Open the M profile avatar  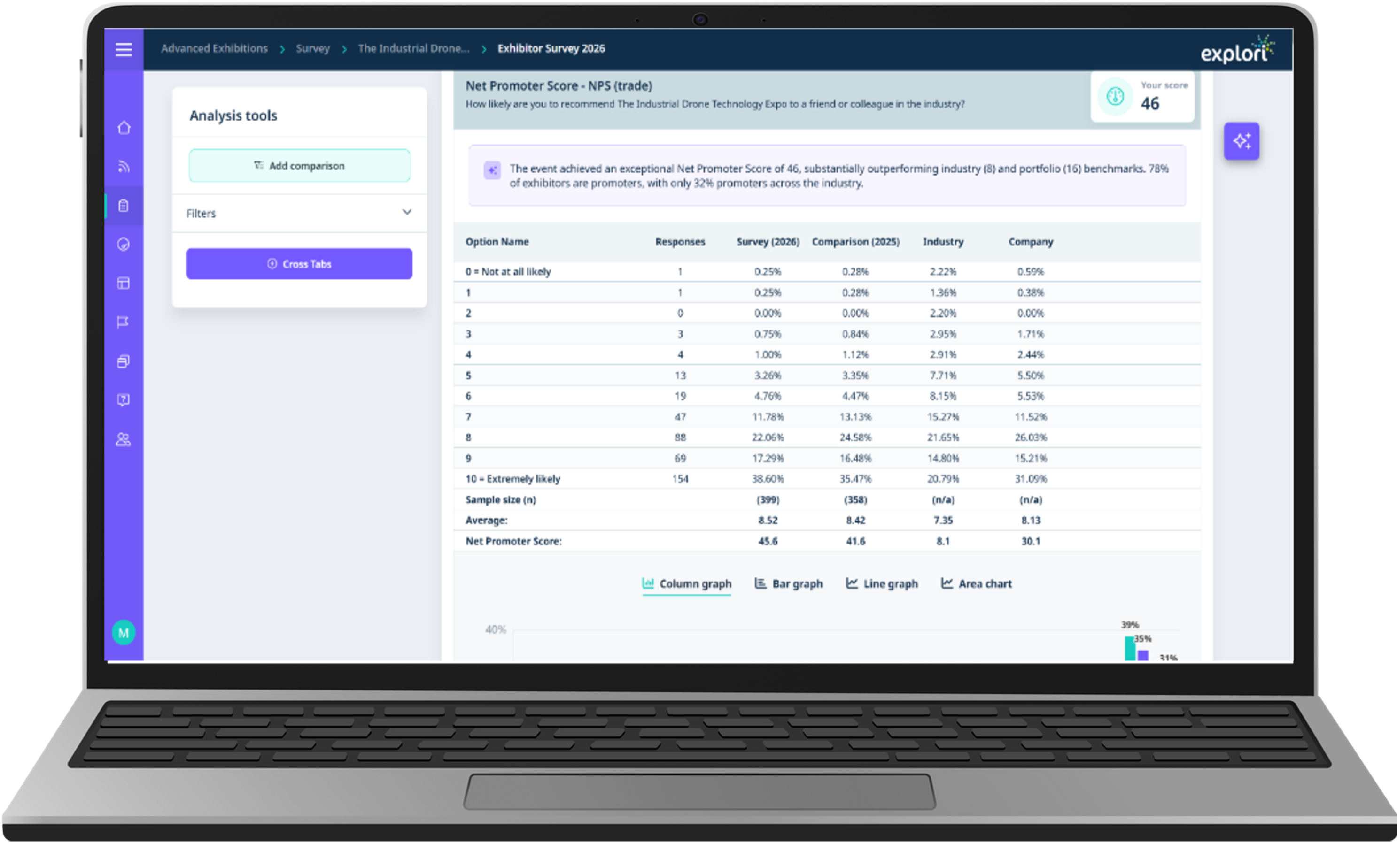[124, 633]
